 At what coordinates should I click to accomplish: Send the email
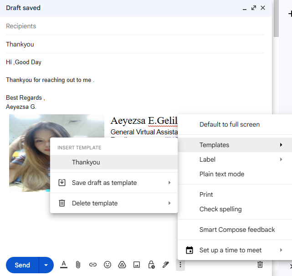click(x=22, y=265)
